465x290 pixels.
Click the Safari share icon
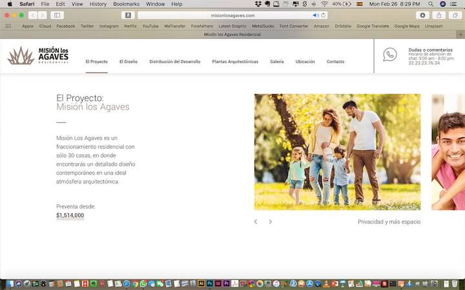point(439,15)
